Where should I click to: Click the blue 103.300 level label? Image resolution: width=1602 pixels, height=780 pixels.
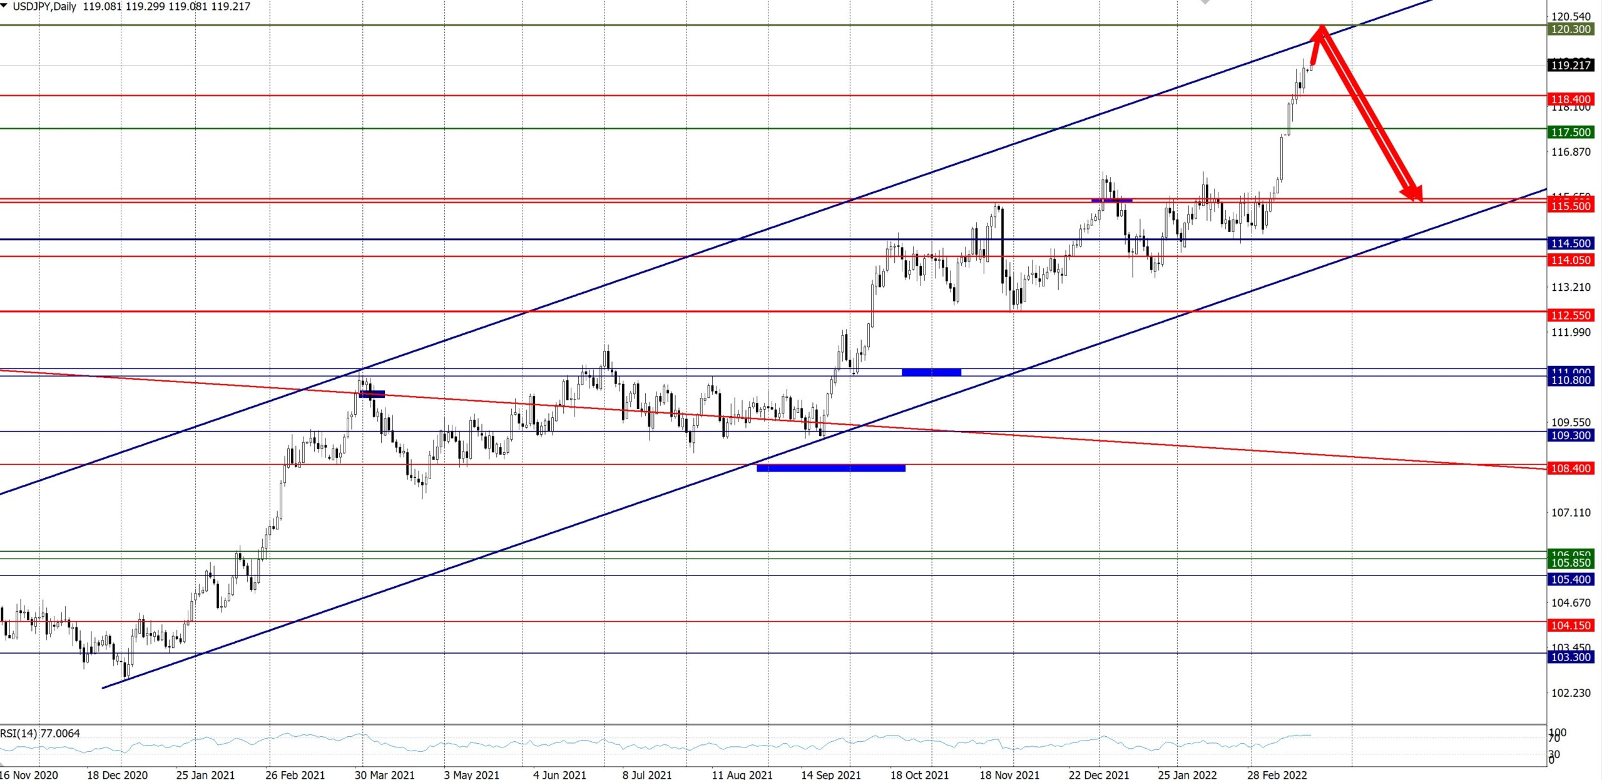[1571, 657]
